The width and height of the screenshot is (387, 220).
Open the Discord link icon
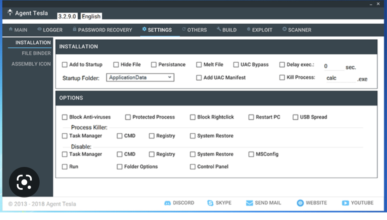click(x=167, y=203)
